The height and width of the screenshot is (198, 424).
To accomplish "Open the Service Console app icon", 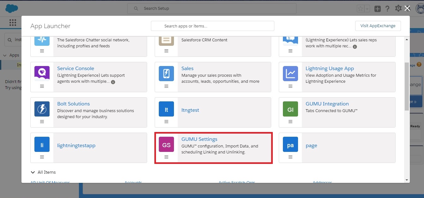I will tap(42, 74).
